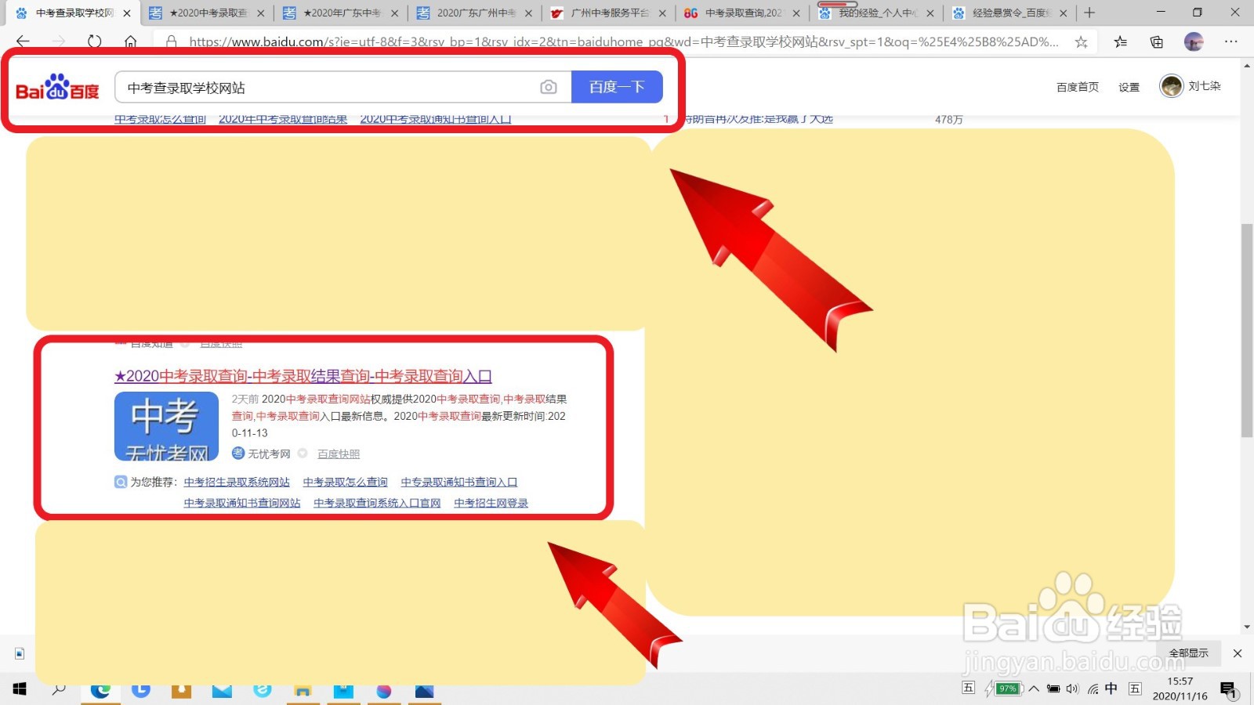Screen dimensions: 1254x705
Task: Click the 刘七染 user avatar
Action: (1172, 86)
